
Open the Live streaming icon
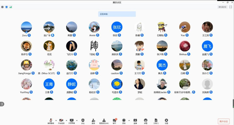point(135,121)
